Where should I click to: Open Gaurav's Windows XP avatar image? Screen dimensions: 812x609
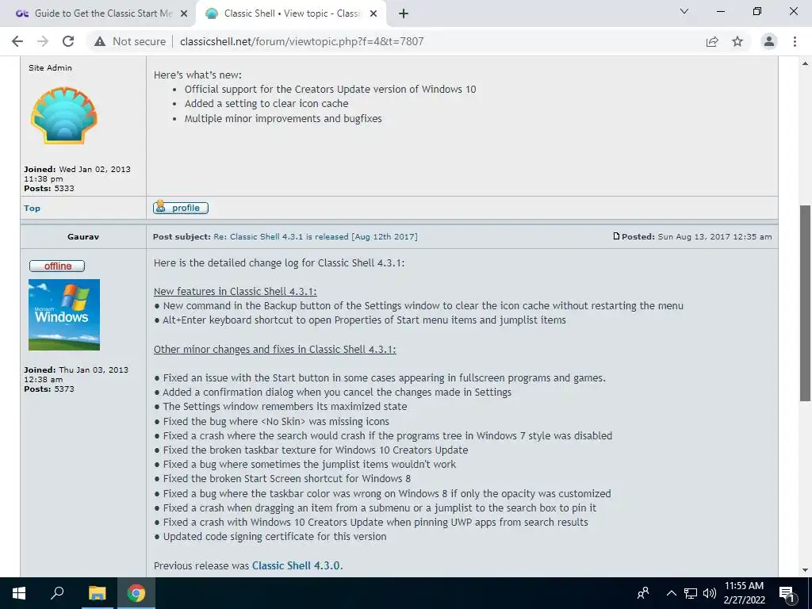64,315
